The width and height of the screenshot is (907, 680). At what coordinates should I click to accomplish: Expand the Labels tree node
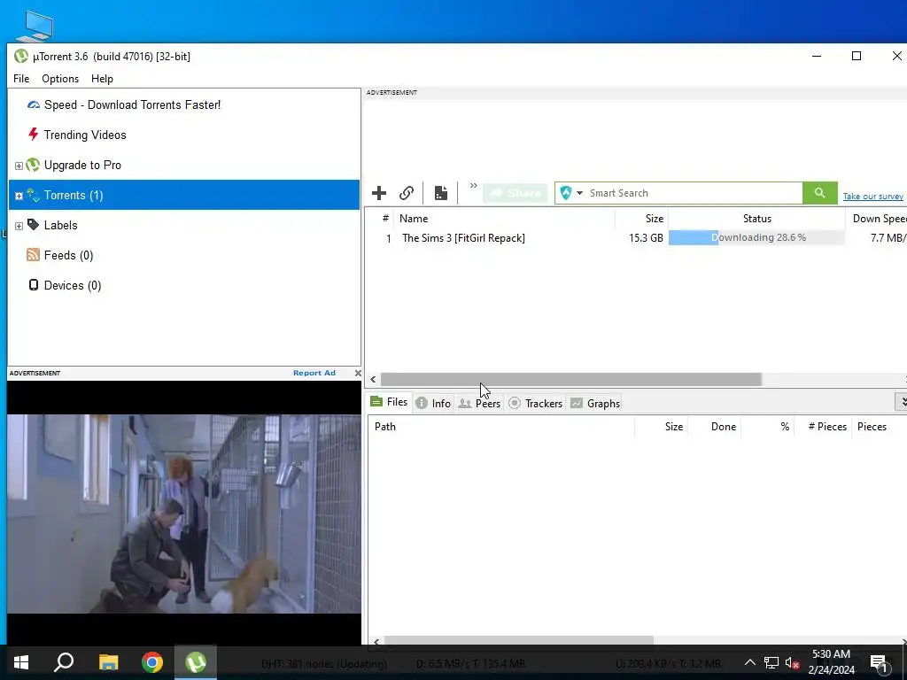[19, 226]
